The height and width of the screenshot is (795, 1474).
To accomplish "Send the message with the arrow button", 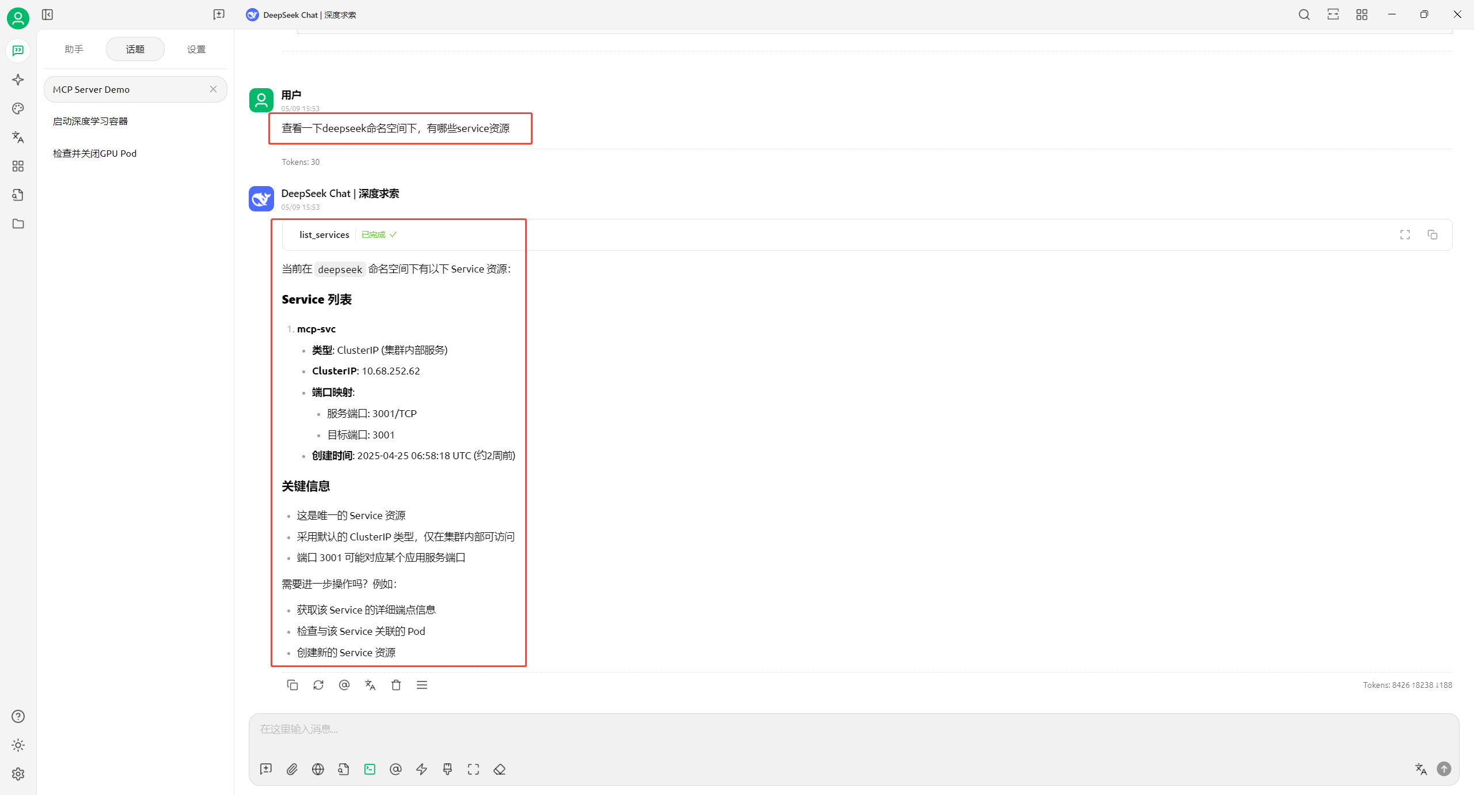I will 1444,769.
